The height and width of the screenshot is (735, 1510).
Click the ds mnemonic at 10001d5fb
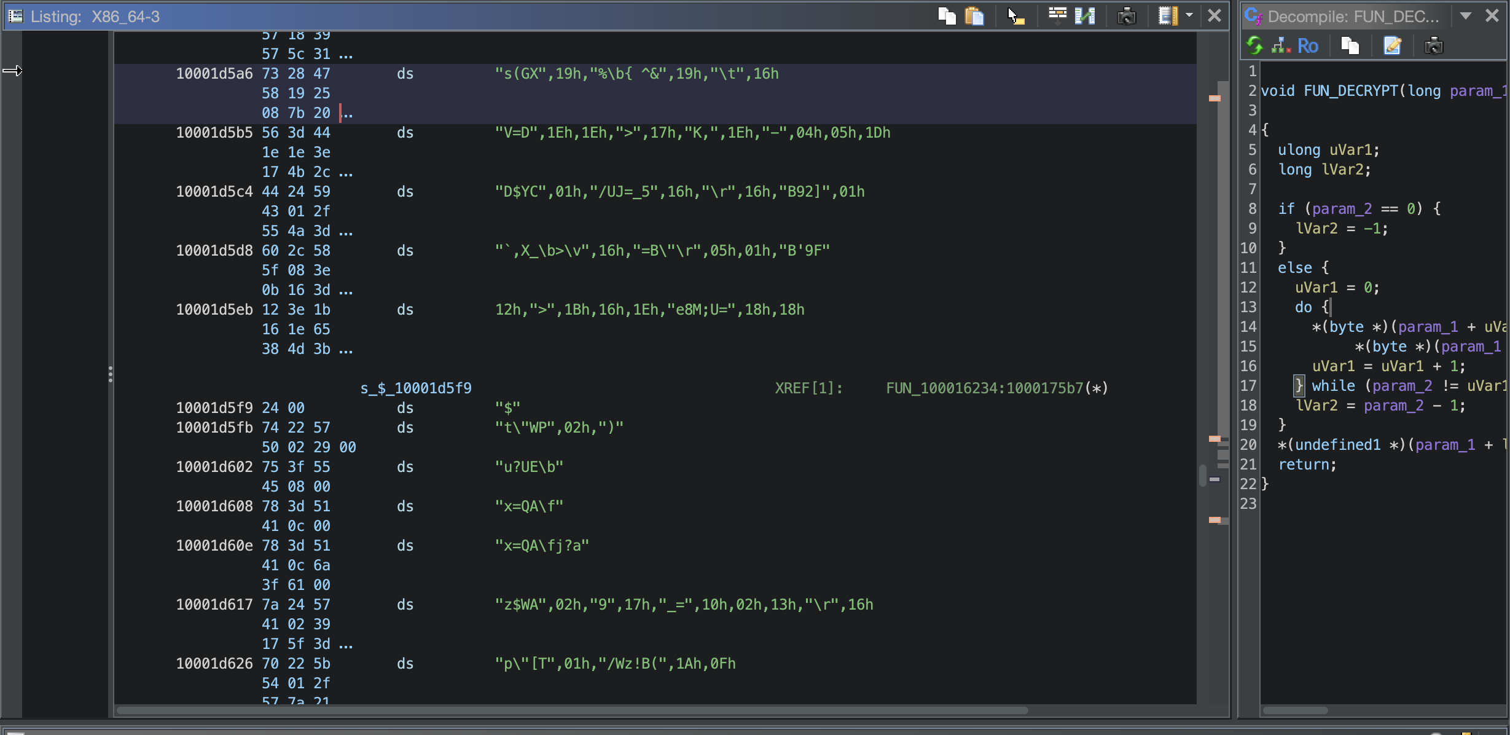click(405, 428)
